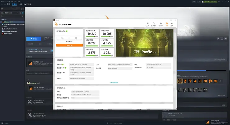230x125 pixels.
Task: Toggle ready-to-play filter icon in library
Action: (x=23, y=13)
